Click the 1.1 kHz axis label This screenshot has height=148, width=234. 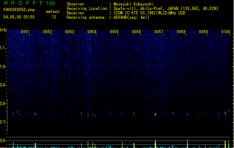[x=3, y=48]
